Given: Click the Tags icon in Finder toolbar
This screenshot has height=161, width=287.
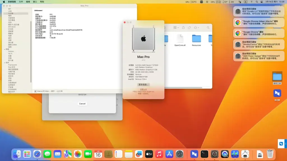Looking at the screenshot, I should click(189, 28).
